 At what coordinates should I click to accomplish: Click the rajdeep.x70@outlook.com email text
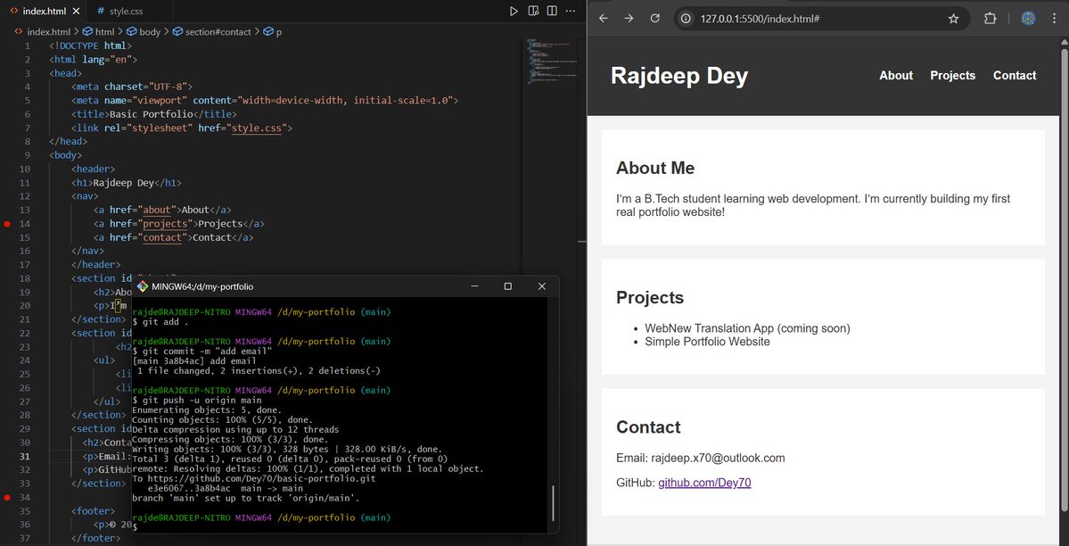(718, 458)
